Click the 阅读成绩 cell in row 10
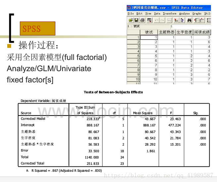The width and height of the screenshot is (217, 182). tap(202, 79)
